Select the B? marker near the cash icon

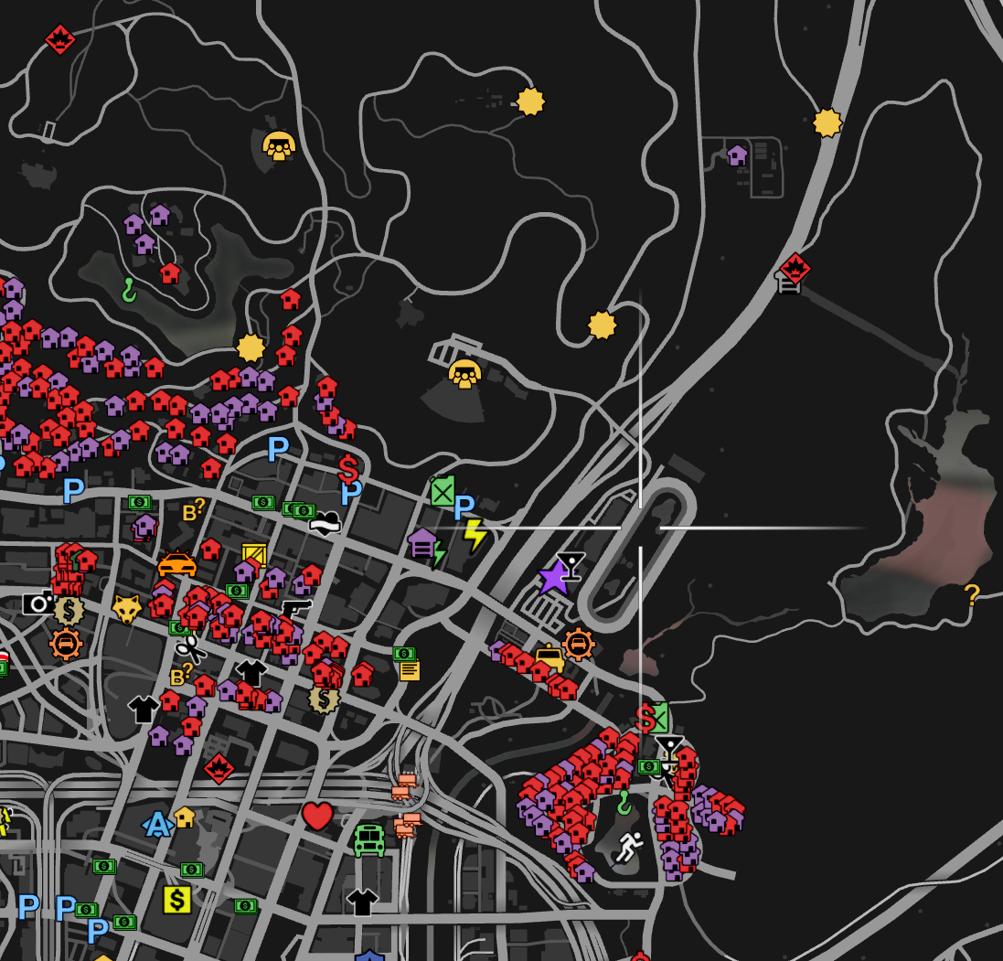tap(193, 510)
